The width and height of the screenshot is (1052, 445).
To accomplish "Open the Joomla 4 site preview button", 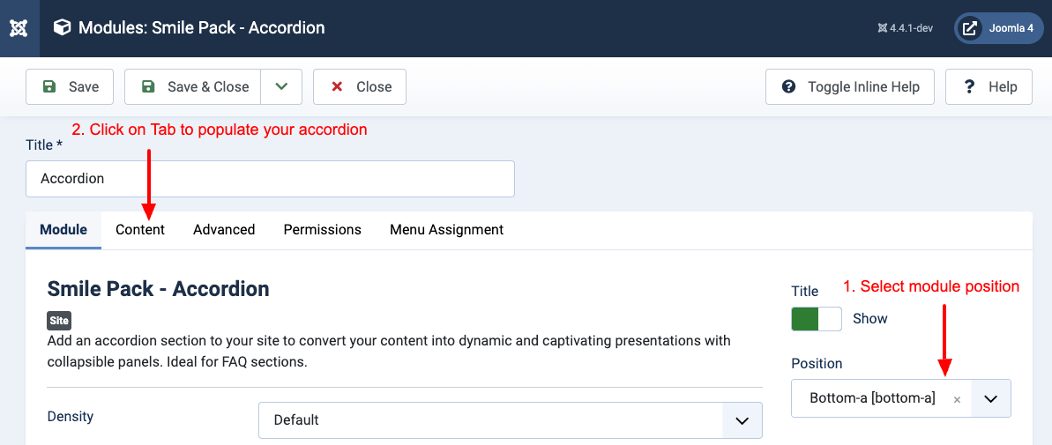I will 999,28.
